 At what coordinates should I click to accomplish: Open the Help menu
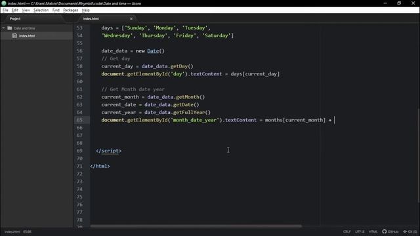86,10
